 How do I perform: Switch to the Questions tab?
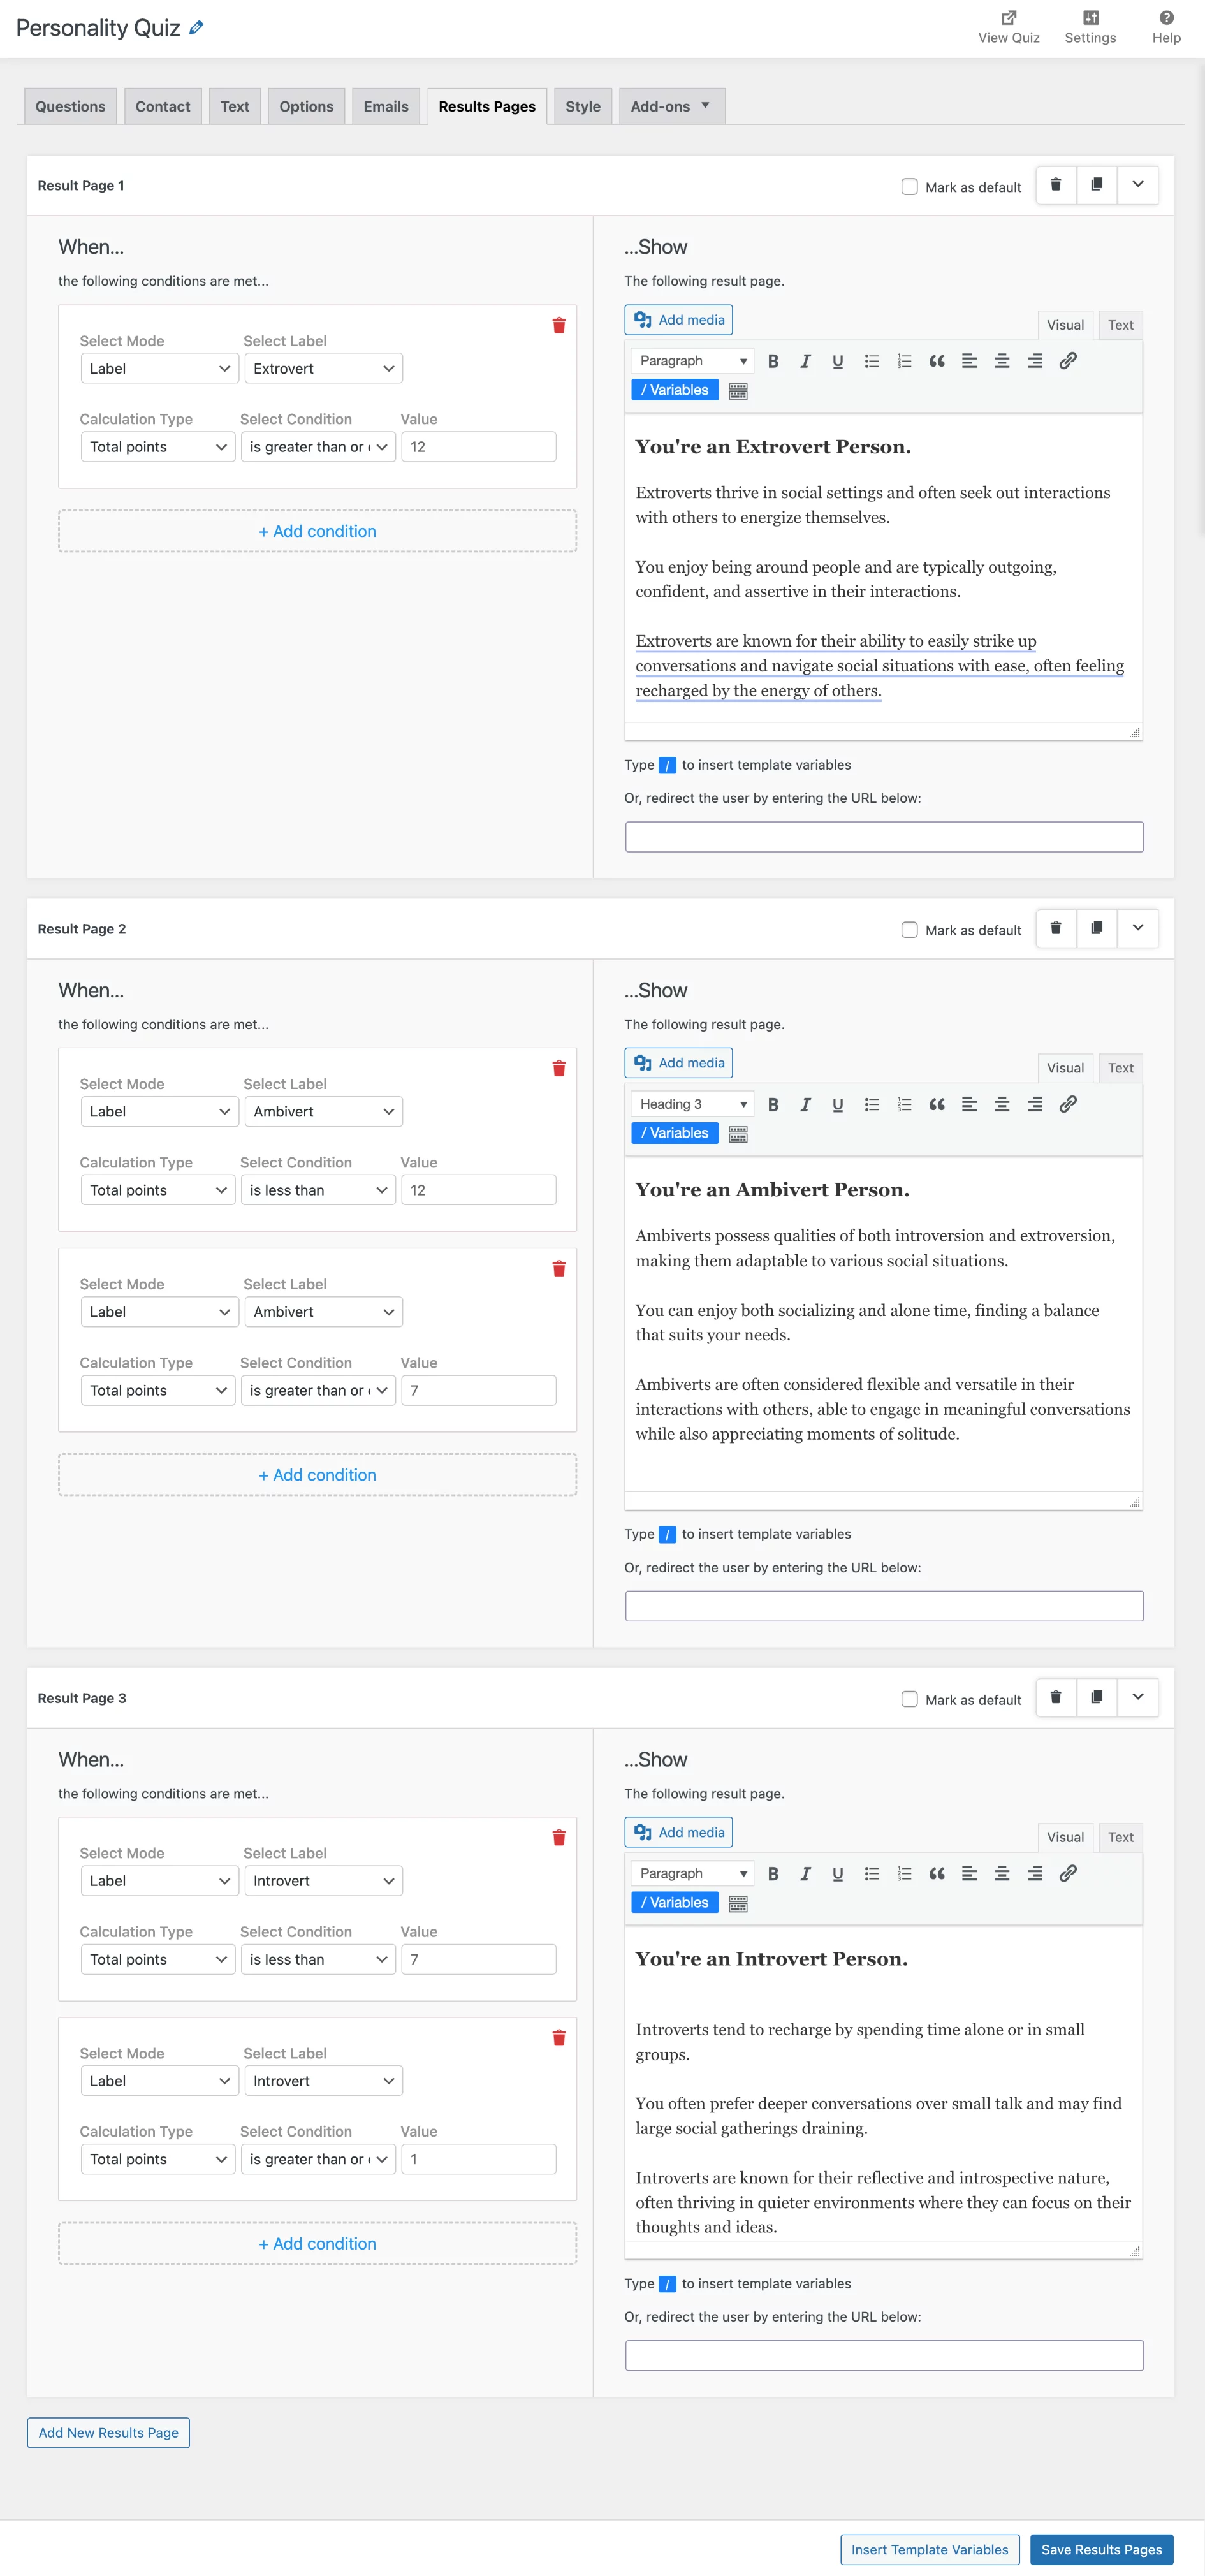tap(70, 106)
